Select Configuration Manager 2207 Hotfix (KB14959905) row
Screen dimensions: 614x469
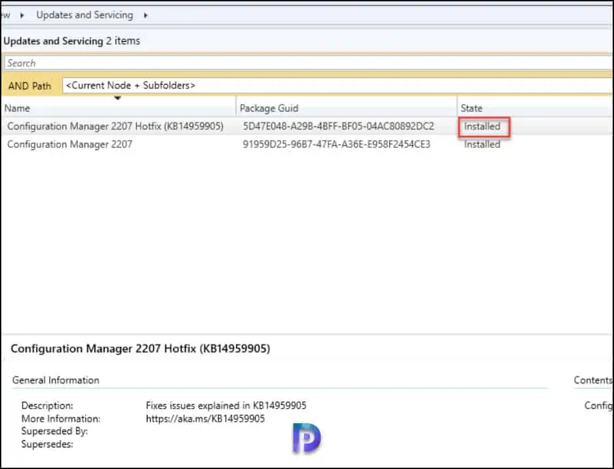coord(307,126)
